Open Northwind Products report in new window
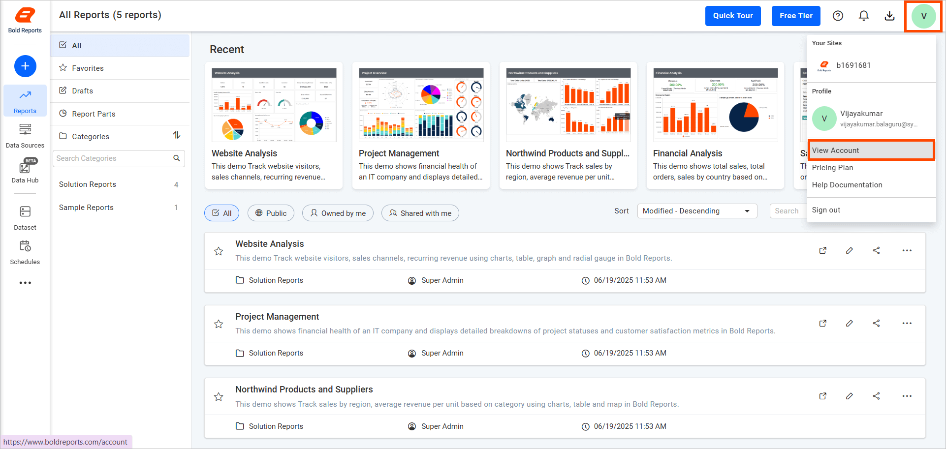This screenshot has height=449, width=946. click(x=823, y=396)
